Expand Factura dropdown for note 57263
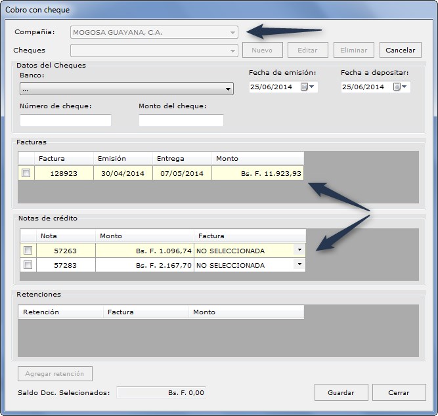 pyautogui.click(x=299, y=250)
